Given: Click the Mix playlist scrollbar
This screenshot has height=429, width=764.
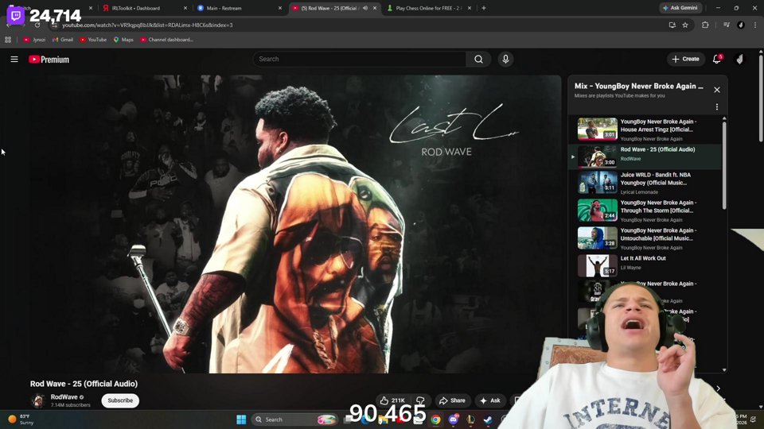Looking at the screenshot, I should (x=724, y=165).
